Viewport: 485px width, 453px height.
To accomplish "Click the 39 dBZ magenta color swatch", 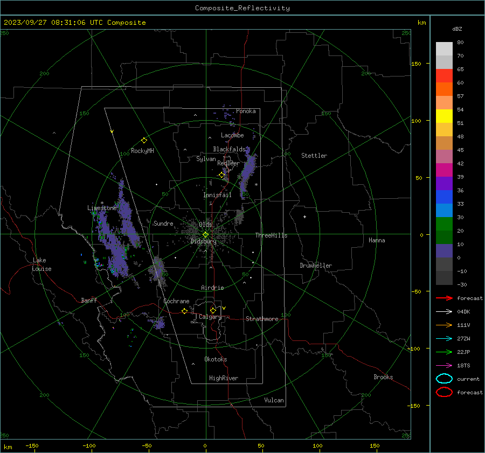I will click(x=444, y=170).
